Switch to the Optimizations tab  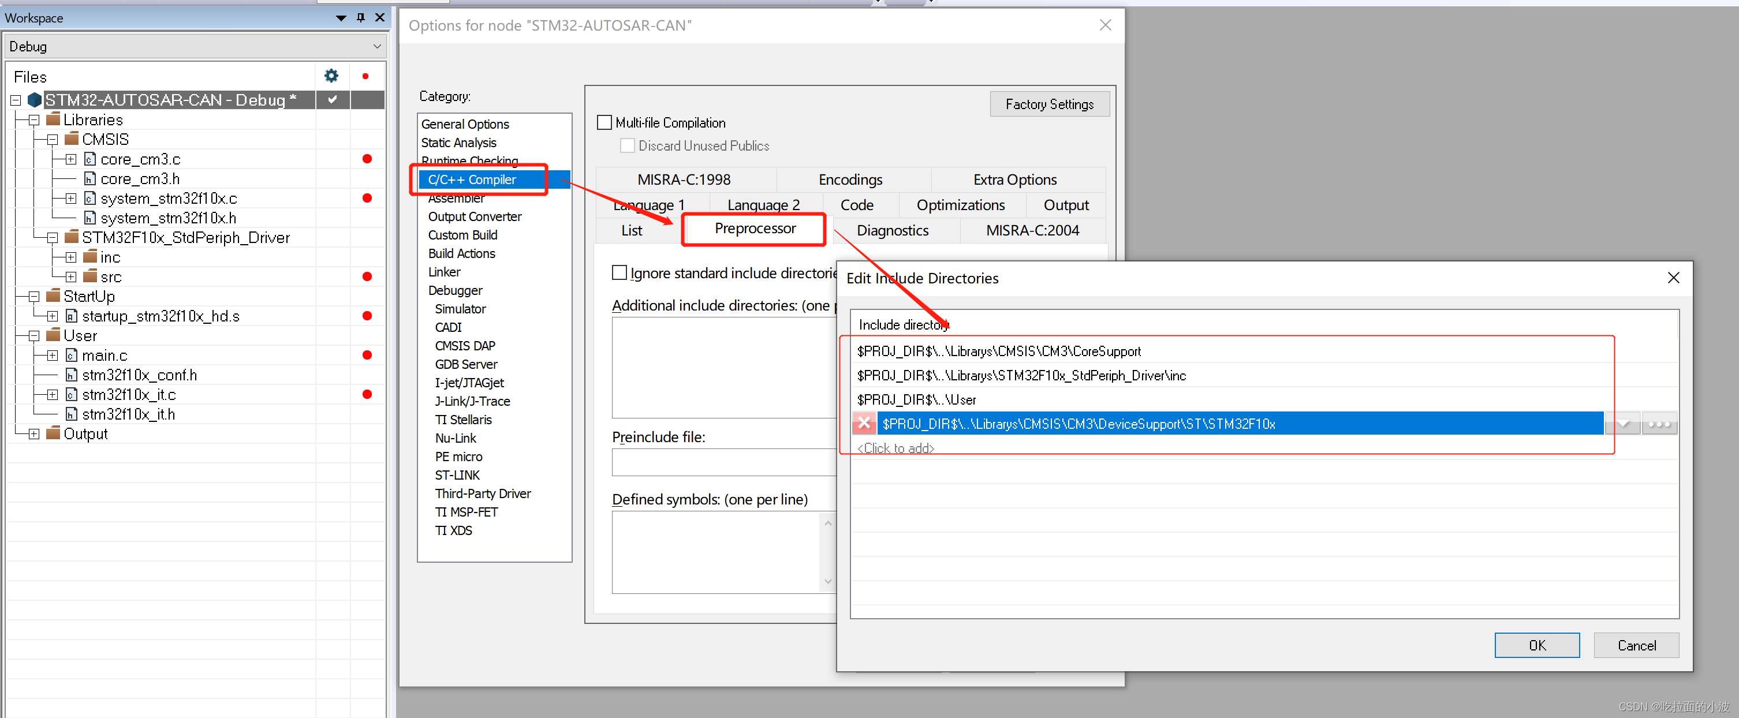pos(960,205)
